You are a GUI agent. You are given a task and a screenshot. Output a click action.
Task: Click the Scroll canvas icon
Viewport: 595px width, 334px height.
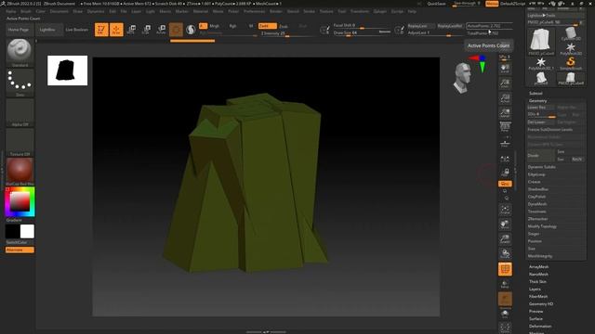(505, 69)
